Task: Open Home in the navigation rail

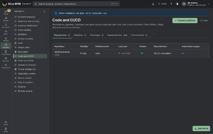Action: [x=6, y=12]
